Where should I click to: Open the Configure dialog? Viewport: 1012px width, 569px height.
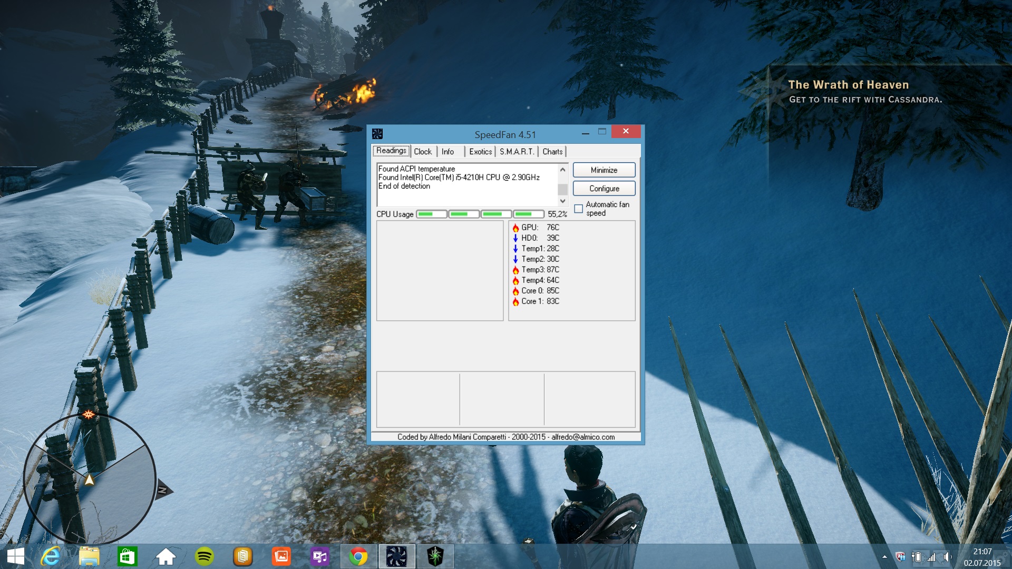(x=604, y=189)
